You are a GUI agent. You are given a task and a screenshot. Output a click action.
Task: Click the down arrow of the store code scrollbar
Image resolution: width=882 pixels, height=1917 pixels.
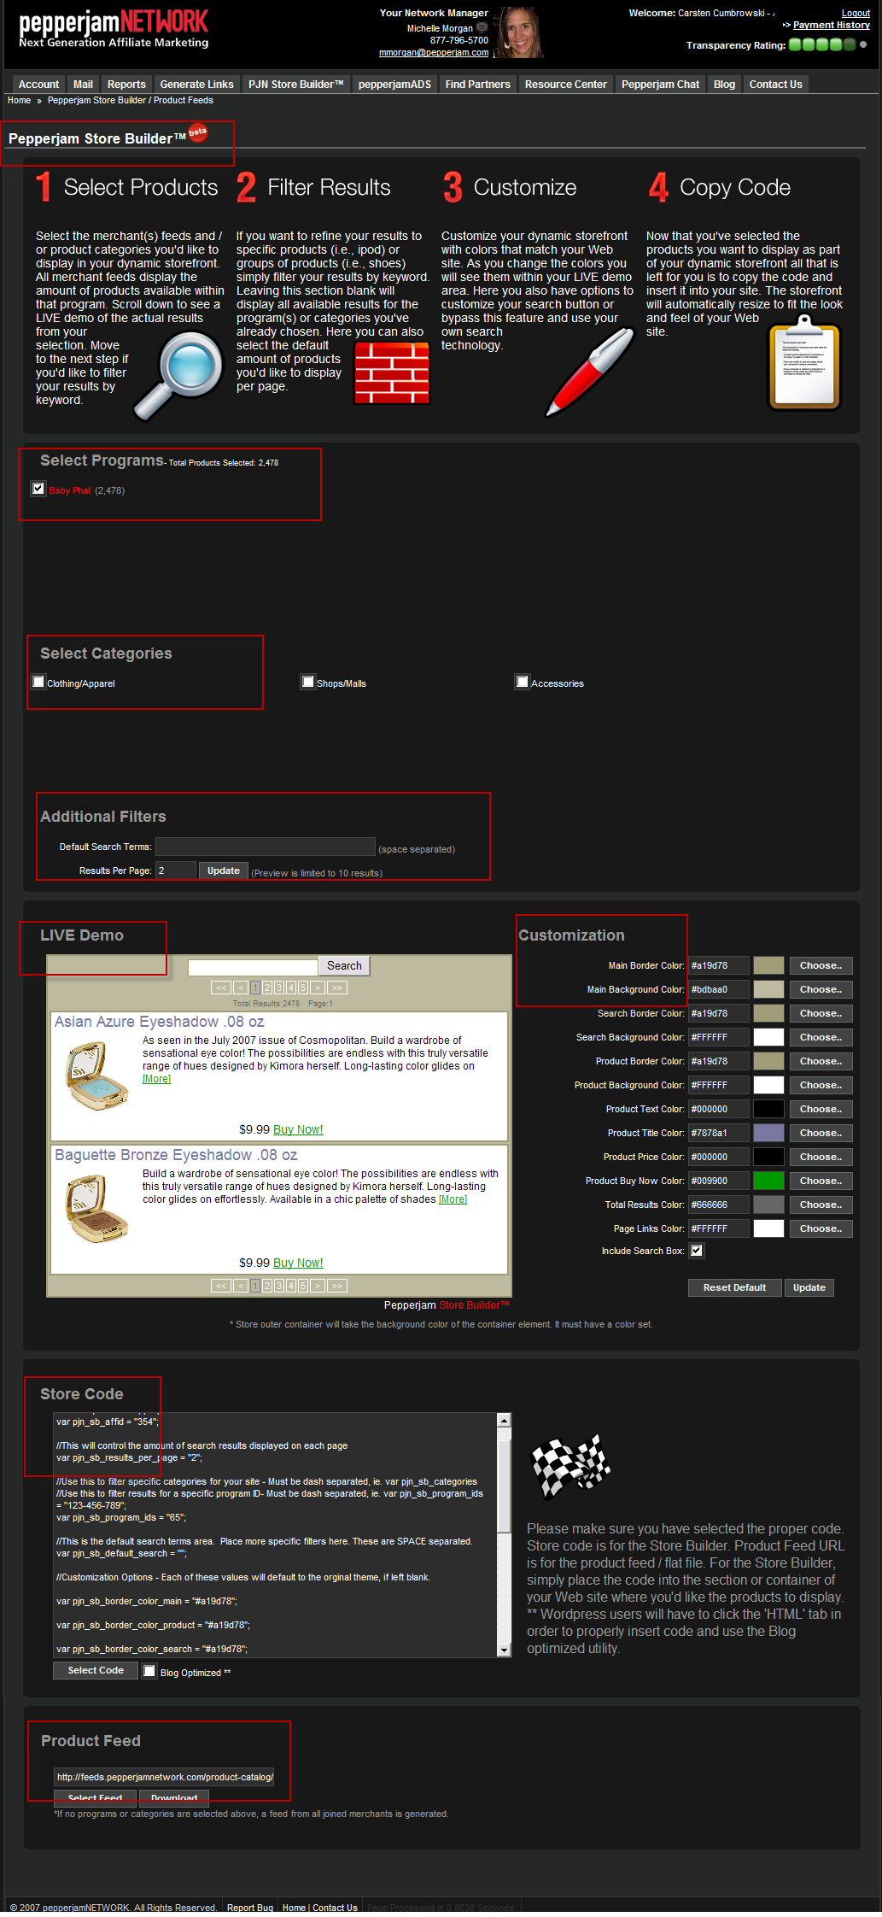[x=505, y=1650]
